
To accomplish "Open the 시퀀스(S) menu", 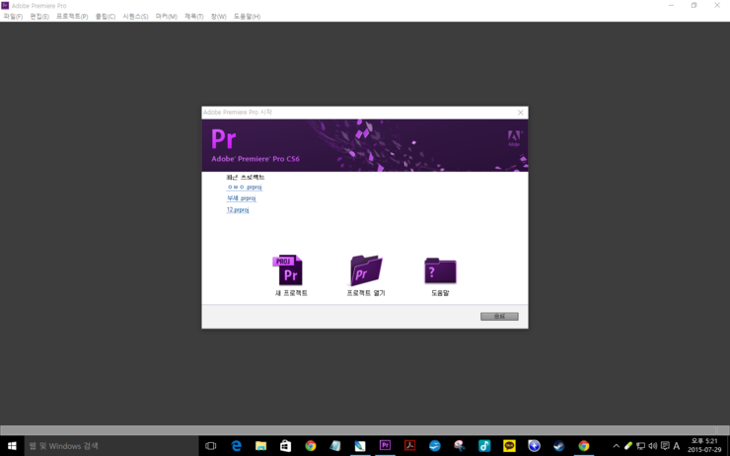I will point(135,17).
